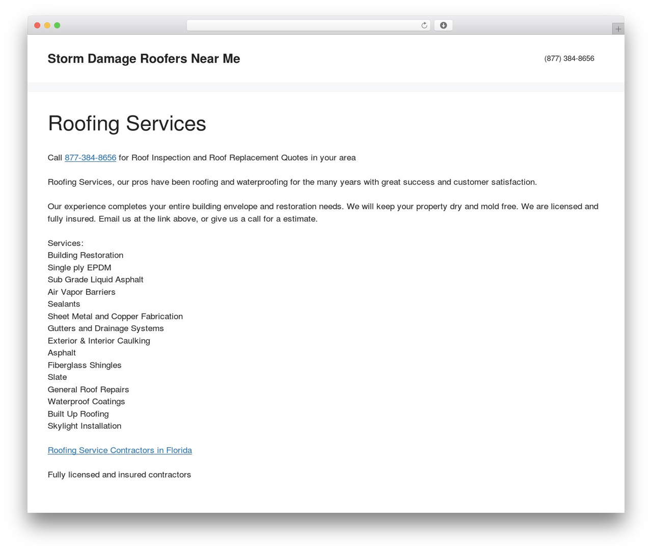Select the Roofing Services page heading
This screenshot has width=652, height=552.
coord(127,124)
